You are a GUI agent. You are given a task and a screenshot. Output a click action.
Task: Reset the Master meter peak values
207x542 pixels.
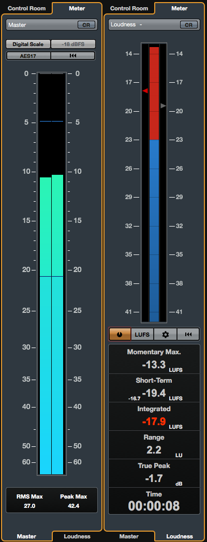coord(72,56)
